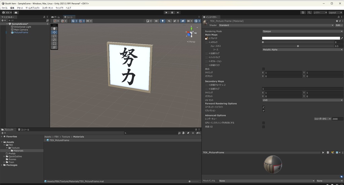Click the Albedo white color swatch

tap(301, 38)
